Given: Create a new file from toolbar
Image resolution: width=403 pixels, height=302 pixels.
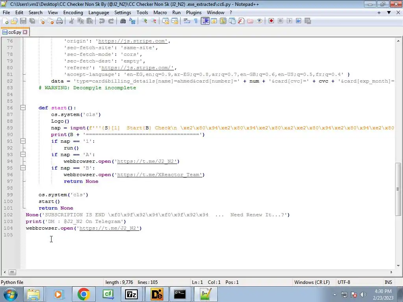Looking at the screenshot, I should pos(5,21).
